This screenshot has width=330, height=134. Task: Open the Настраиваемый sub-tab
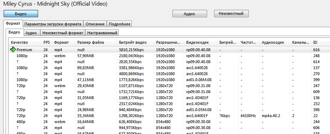click(x=102, y=33)
